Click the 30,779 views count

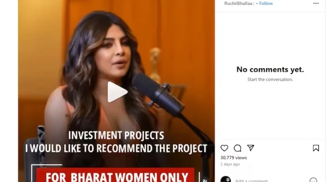coord(233,158)
